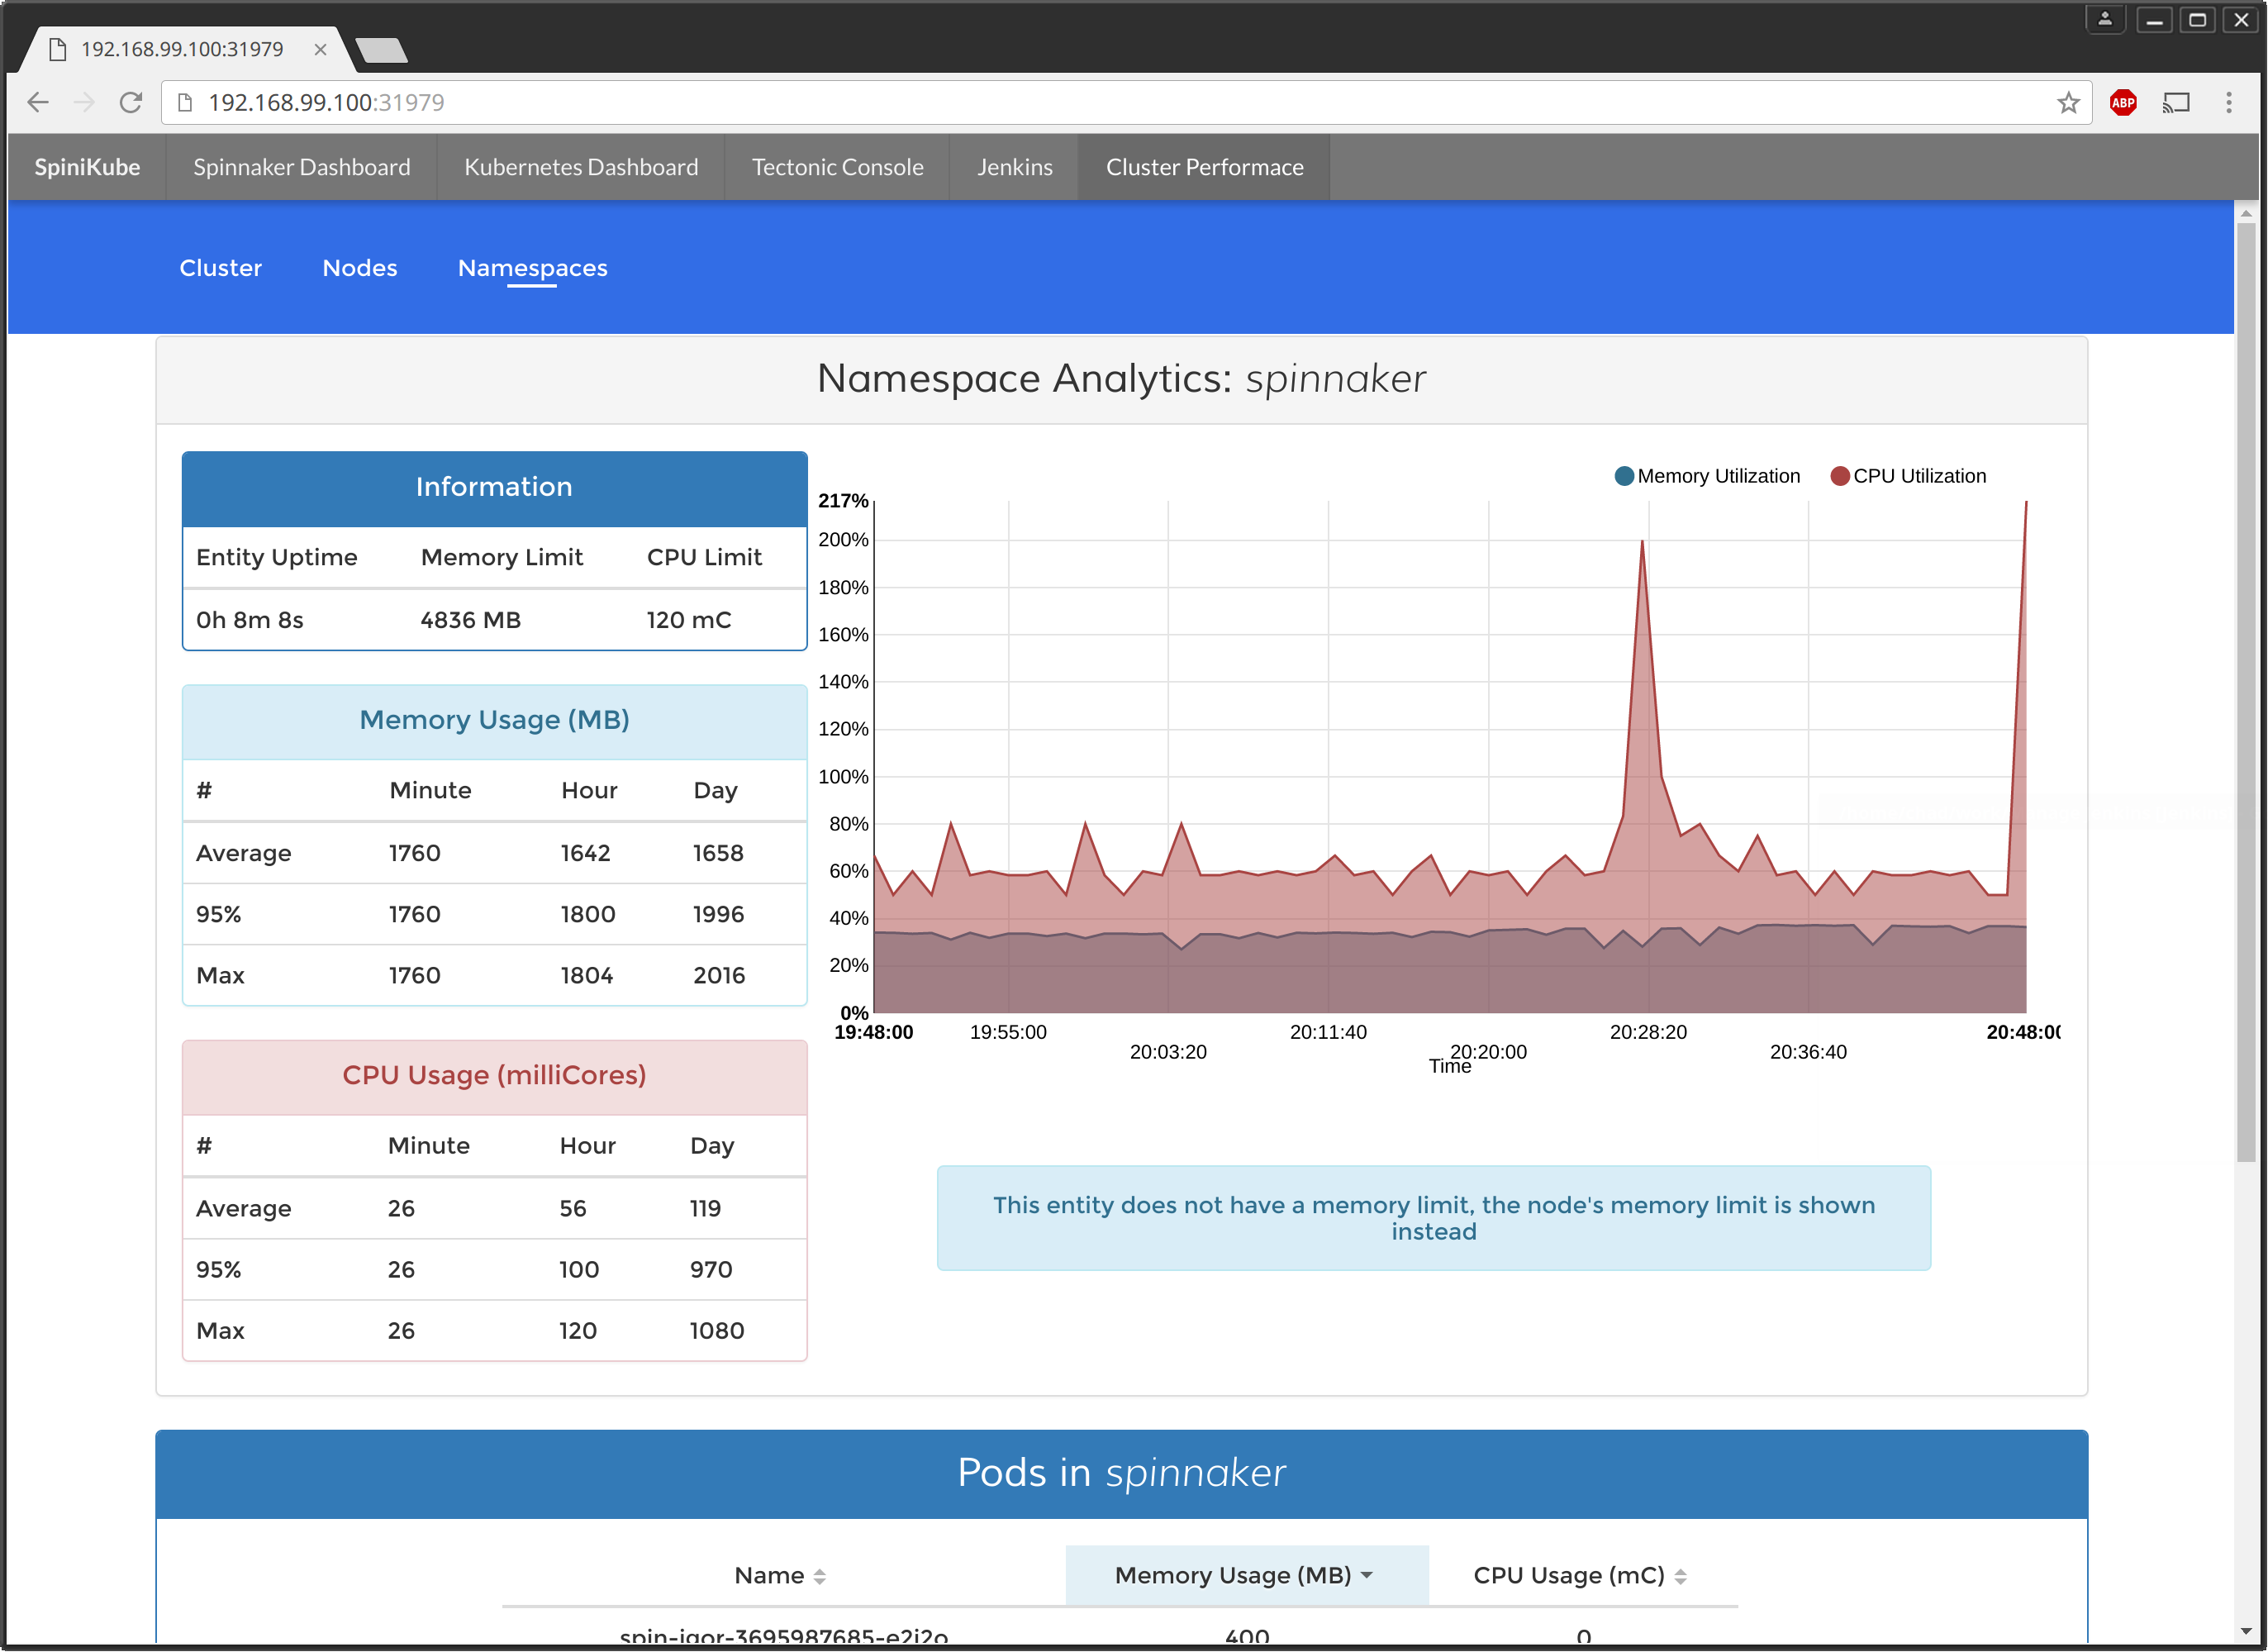Image resolution: width=2268 pixels, height=1652 pixels.
Task: Open the AdBlock Plus extension icon
Action: point(2122,102)
